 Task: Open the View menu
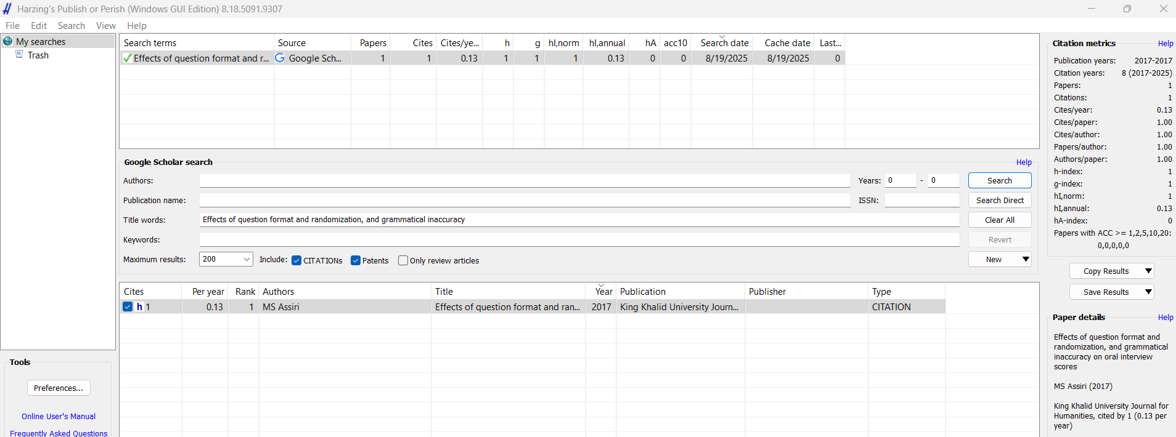[106, 25]
